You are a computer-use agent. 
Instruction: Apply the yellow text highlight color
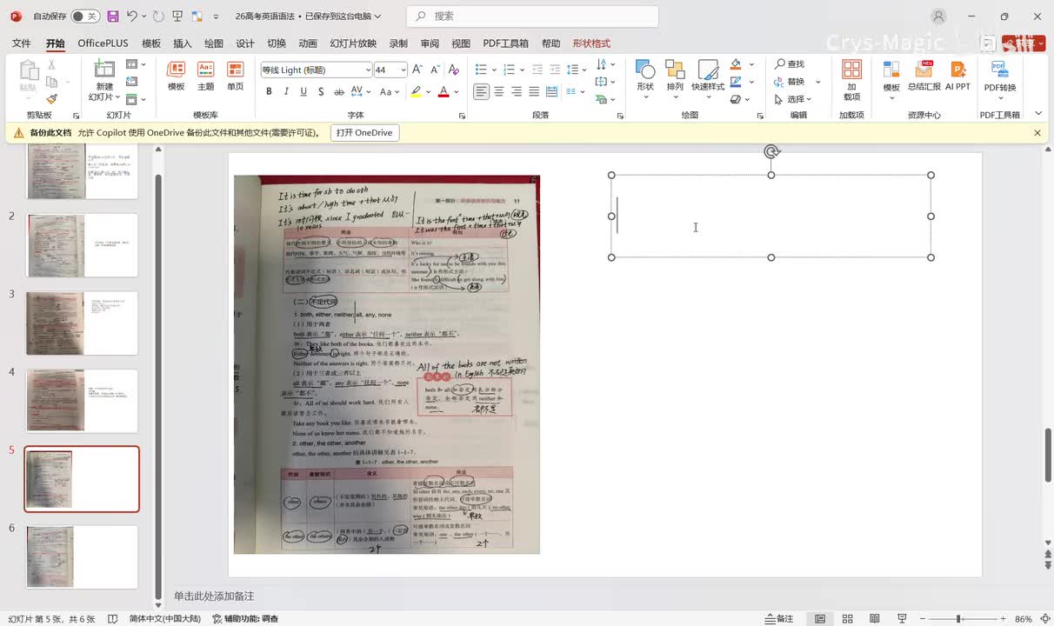pyautogui.click(x=416, y=91)
